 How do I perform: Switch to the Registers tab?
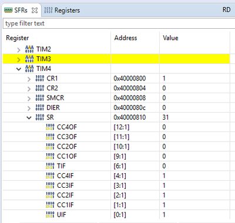(62, 10)
